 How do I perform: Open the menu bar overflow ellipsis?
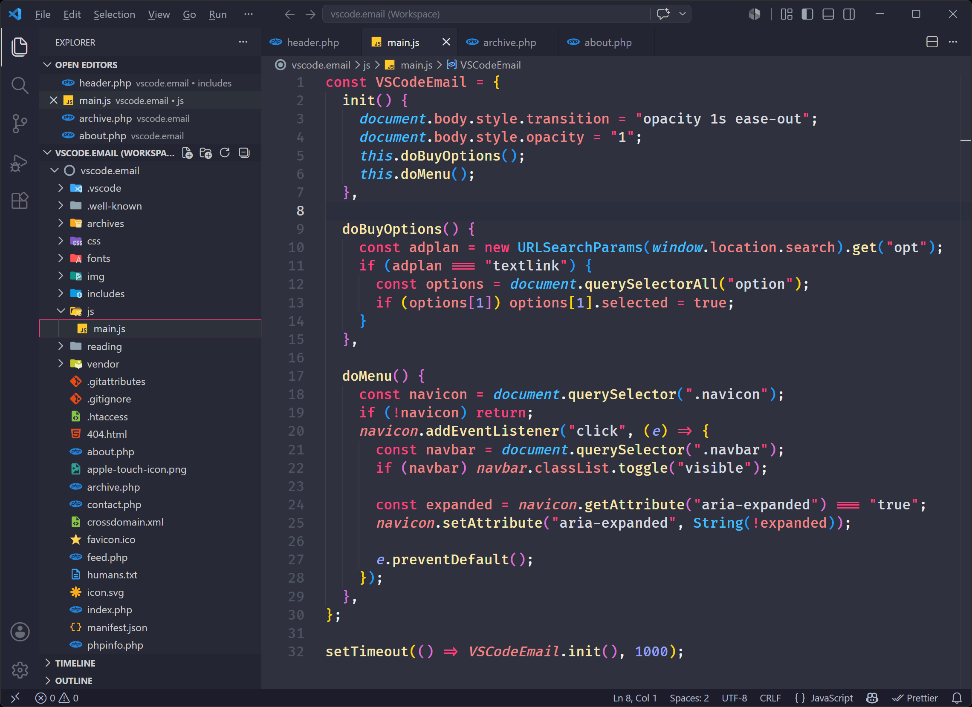point(248,14)
